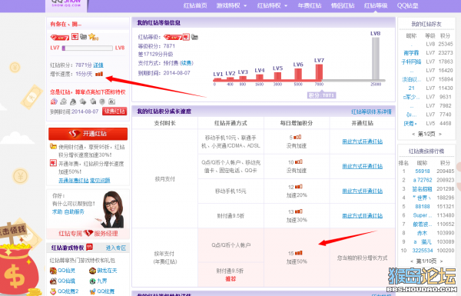This screenshot has width=461, height=296.
Task: Click the LV7 red bar in the chart
Action: click(319, 72)
